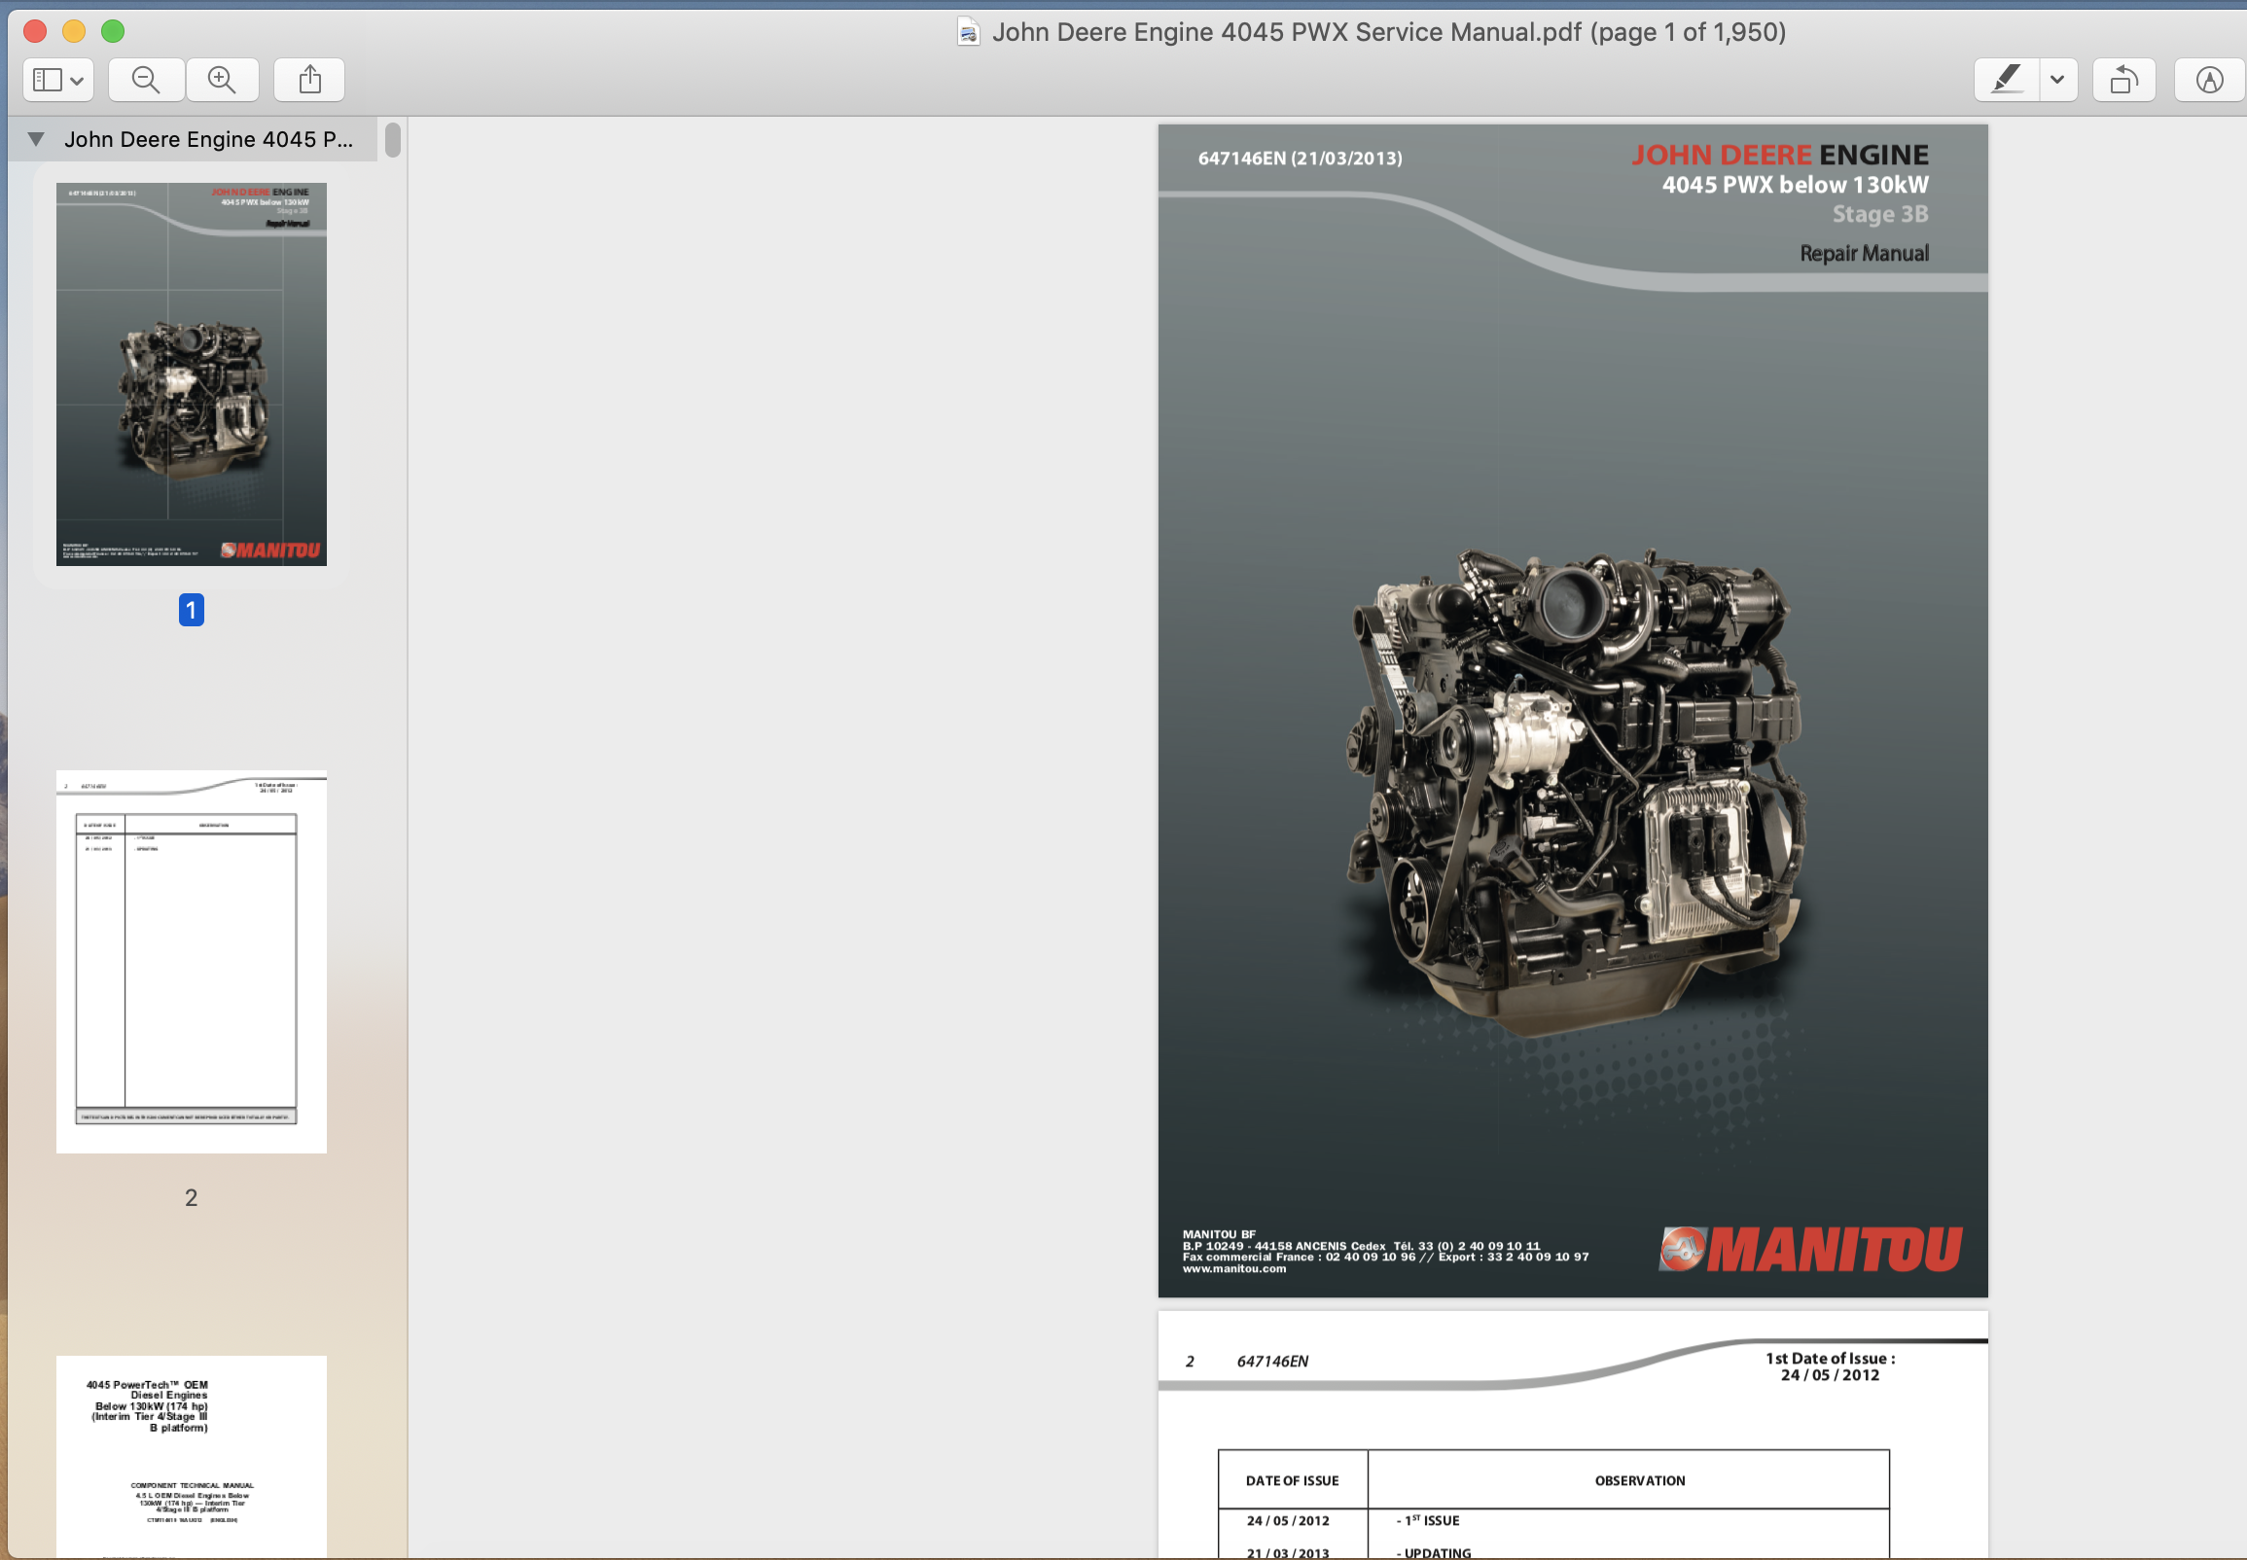Screen dimensions: 2247x1560
Task: Click the 'Stage 3B' cover text
Action: tap(1879, 214)
